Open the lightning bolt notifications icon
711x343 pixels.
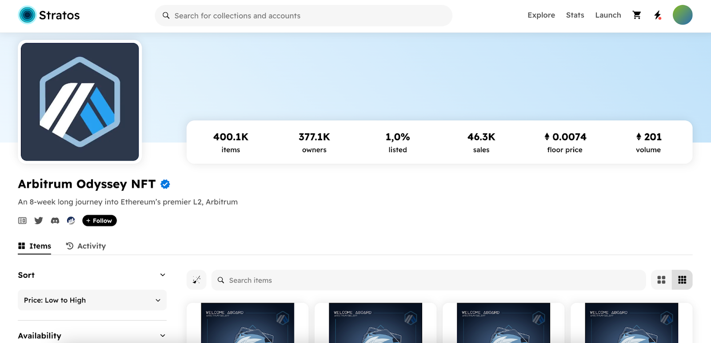click(658, 15)
